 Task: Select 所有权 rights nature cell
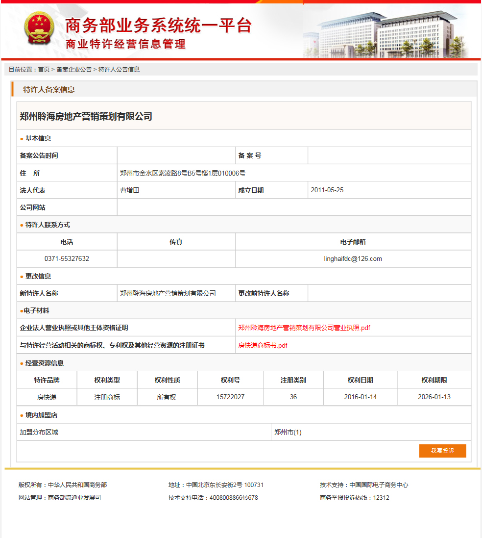coord(167,397)
